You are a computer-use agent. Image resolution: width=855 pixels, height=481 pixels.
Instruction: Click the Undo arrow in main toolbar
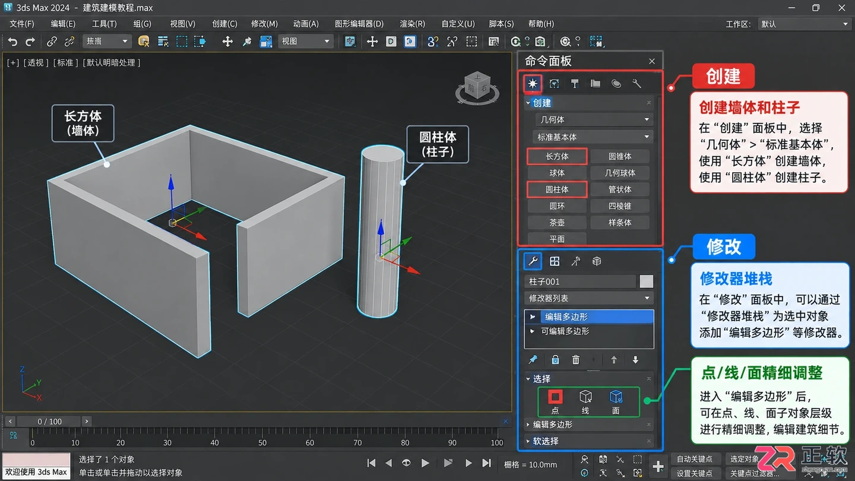pyautogui.click(x=12, y=42)
